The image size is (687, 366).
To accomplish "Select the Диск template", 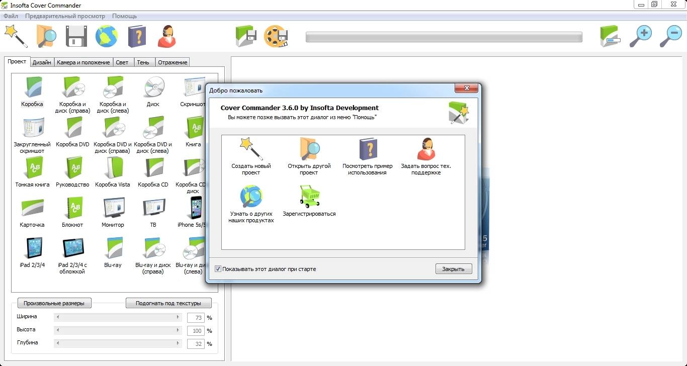I will click(153, 91).
